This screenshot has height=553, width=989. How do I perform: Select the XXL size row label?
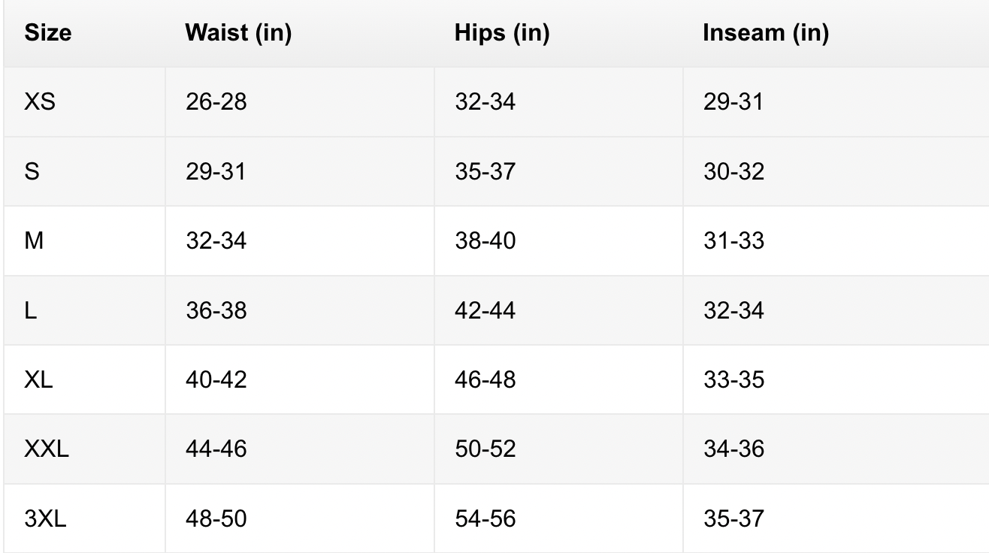coord(46,449)
